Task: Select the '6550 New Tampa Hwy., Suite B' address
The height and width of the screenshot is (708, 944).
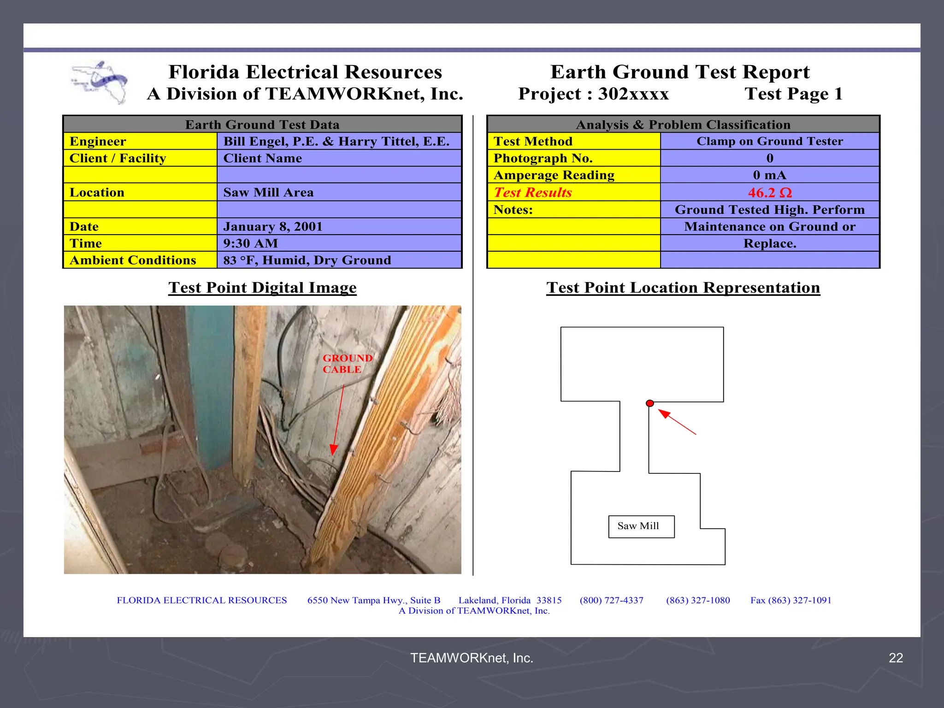Action: point(374,600)
